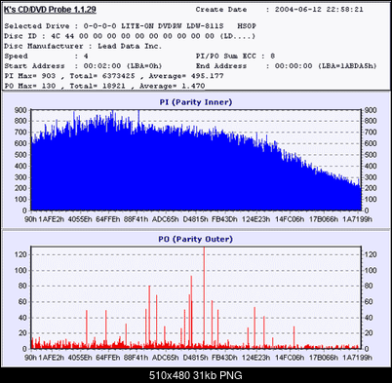
Task: Click the 500 label on PI chart right axis
Action: [x=371, y=155]
